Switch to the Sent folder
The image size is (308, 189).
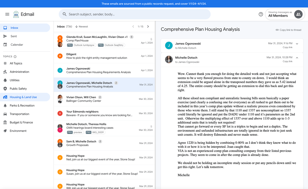[x=13, y=36]
